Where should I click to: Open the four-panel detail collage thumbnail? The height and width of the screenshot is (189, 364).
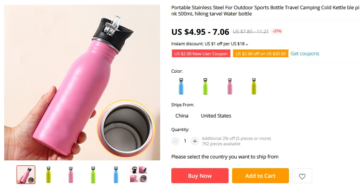(x=138, y=175)
